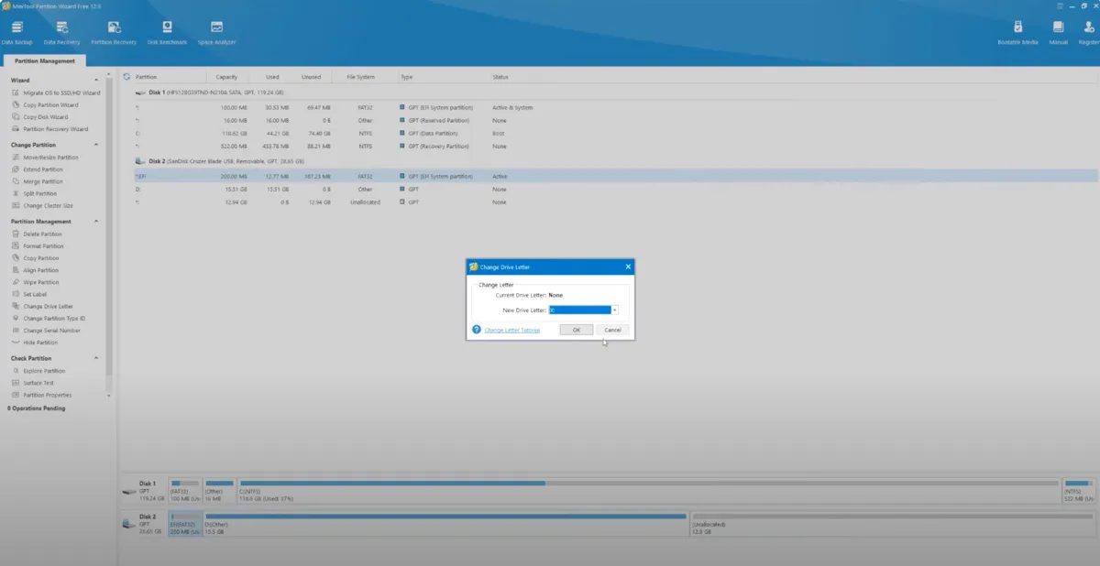This screenshot has height=566, width=1100.
Task: Cancel the Change Drive Letter dialog
Action: pos(612,330)
